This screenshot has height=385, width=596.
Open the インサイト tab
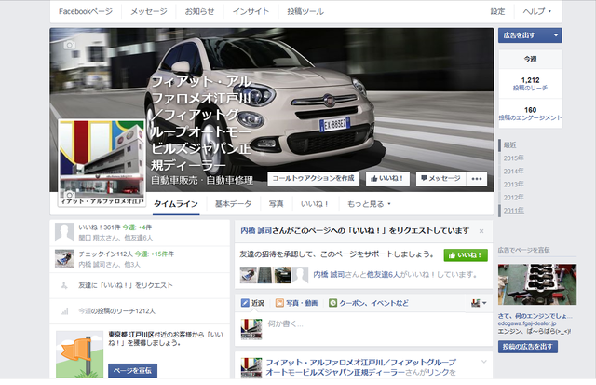(x=251, y=12)
